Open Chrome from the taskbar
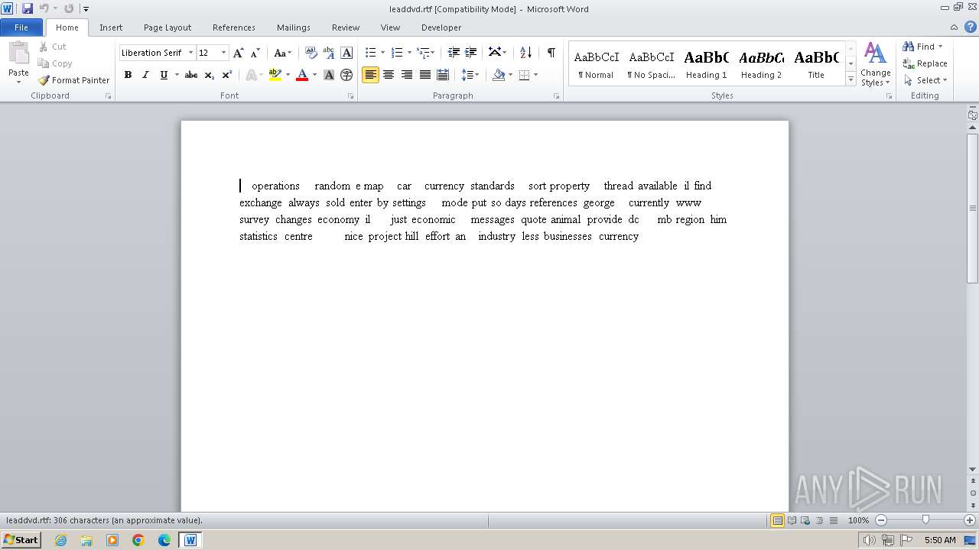The image size is (979, 550). 138,540
